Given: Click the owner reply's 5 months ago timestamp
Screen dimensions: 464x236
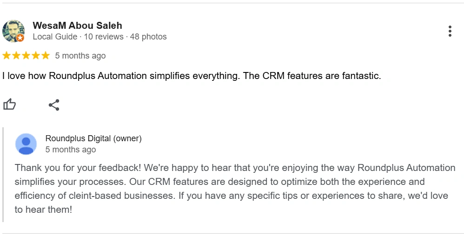Looking at the screenshot, I should pyautogui.click(x=70, y=150).
